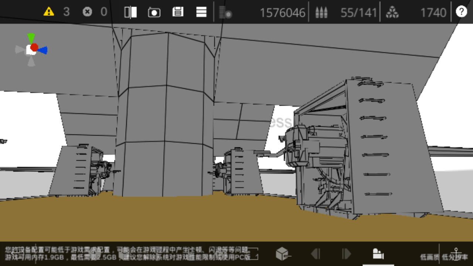Open the hamburger menu icon
Image resolution: width=473 pixels, height=266 pixels.
(x=201, y=12)
